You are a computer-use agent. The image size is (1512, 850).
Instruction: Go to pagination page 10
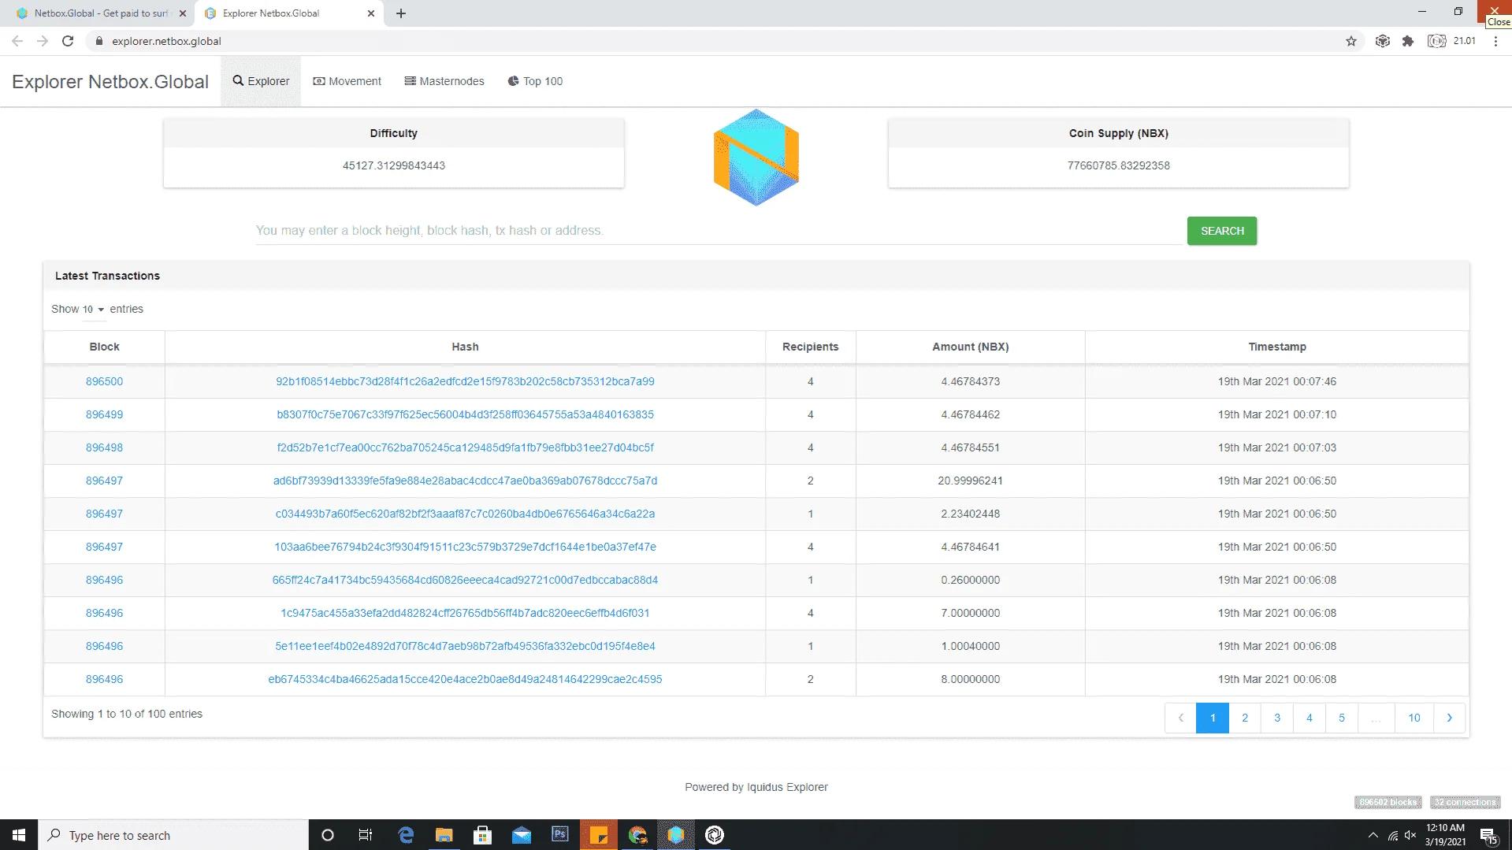tap(1414, 718)
